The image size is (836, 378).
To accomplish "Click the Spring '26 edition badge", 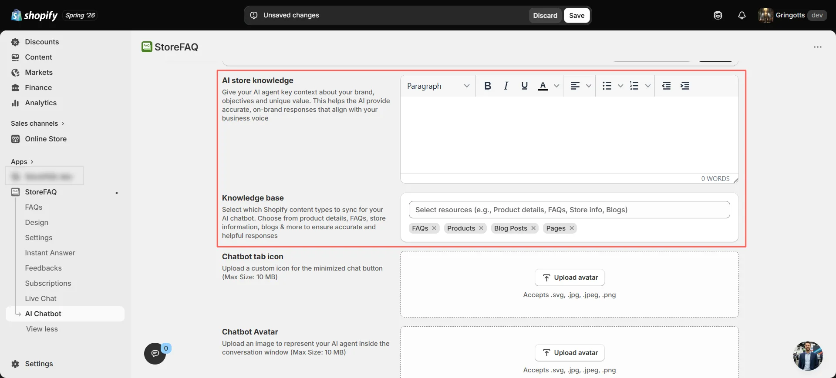I will pos(81,15).
